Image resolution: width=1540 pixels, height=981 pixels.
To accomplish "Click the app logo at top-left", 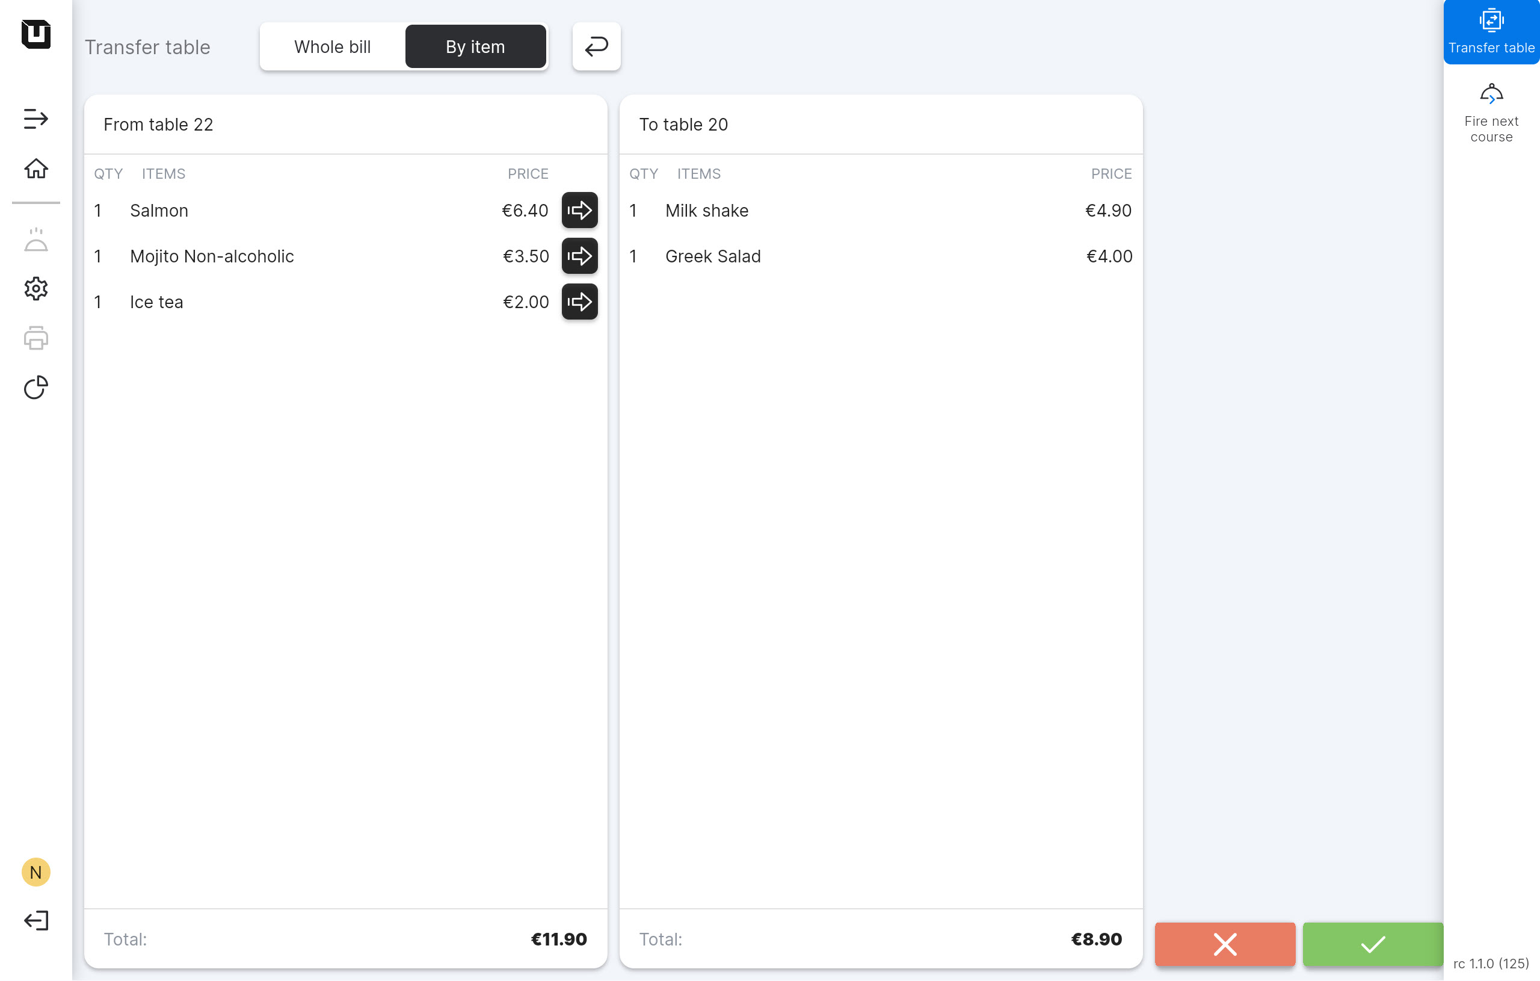I will point(36,34).
